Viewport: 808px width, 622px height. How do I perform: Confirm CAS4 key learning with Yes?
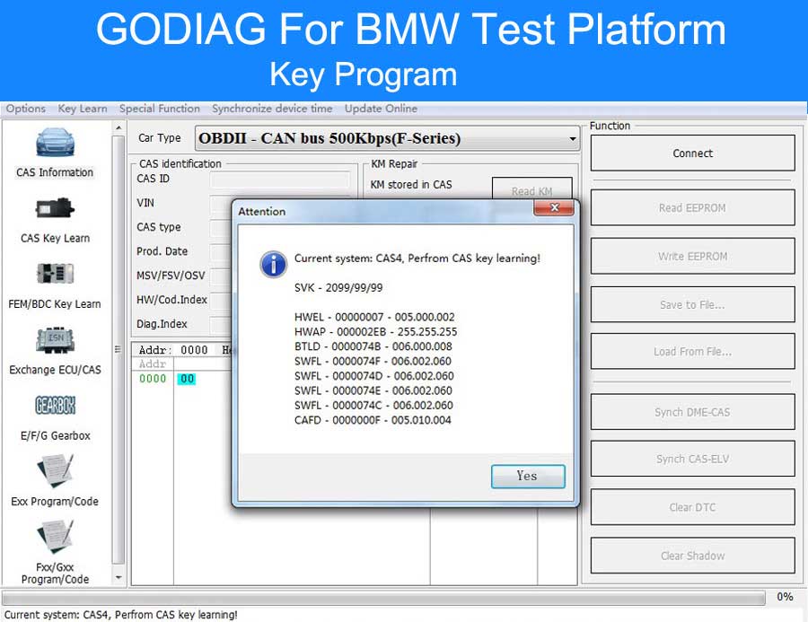(x=527, y=477)
